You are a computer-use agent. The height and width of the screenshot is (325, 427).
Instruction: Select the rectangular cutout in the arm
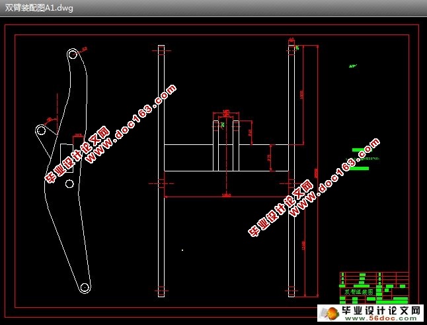[x=67, y=158]
